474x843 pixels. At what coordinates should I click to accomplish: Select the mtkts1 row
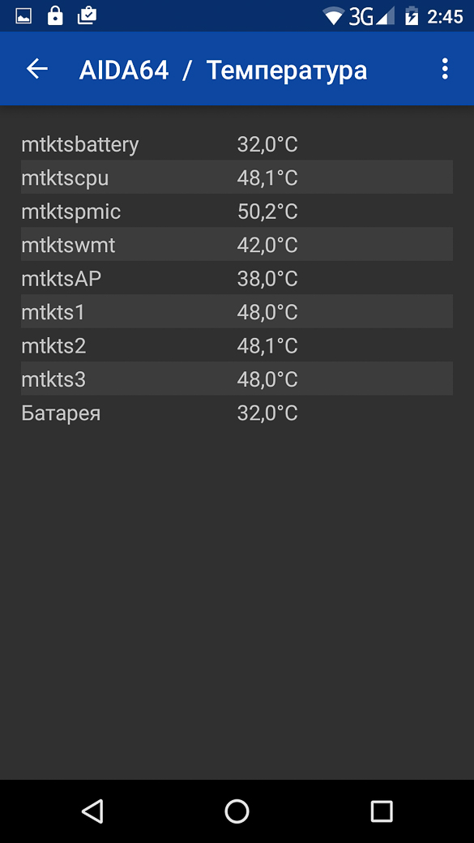[x=237, y=312]
